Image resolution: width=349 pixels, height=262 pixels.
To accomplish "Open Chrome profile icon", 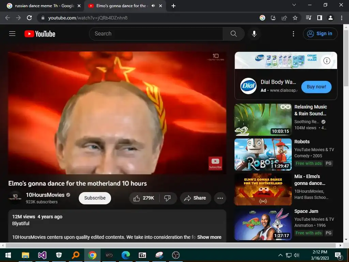I will [x=331, y=18].
